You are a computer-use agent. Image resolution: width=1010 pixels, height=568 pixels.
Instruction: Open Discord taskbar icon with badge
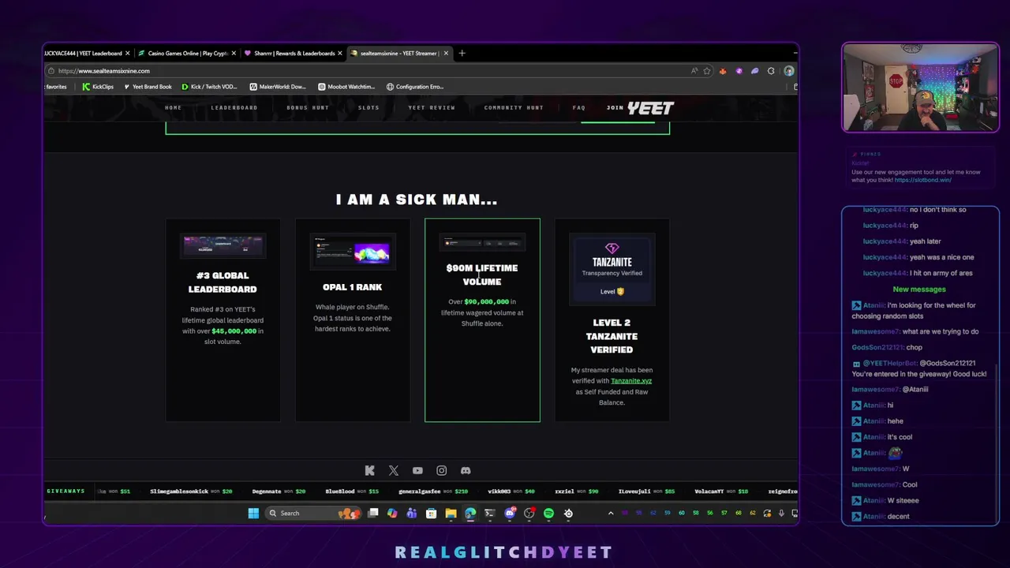(510, 513)
